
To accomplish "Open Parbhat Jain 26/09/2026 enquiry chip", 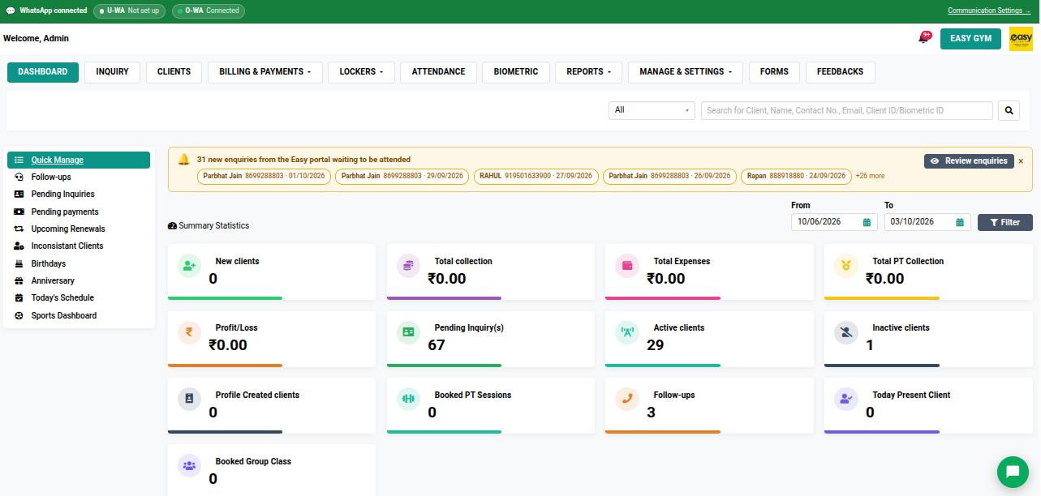I will click(670, 176).
